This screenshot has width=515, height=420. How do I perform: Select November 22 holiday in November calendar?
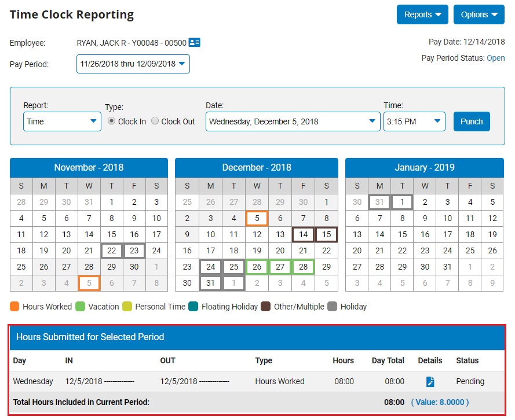(112, 251)
